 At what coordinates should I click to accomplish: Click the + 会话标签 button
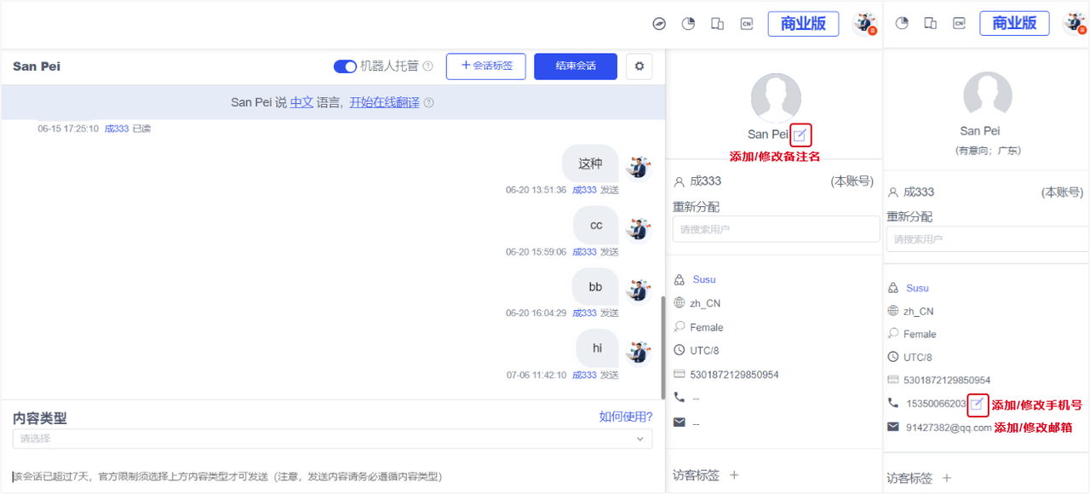coord(486,66)
